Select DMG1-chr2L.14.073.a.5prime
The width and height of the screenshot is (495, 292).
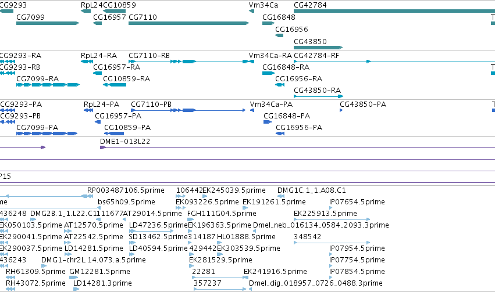click(x=94, y=260)
